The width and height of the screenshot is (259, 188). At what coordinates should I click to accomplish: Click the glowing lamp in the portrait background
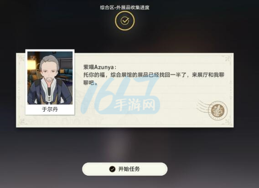31,64
